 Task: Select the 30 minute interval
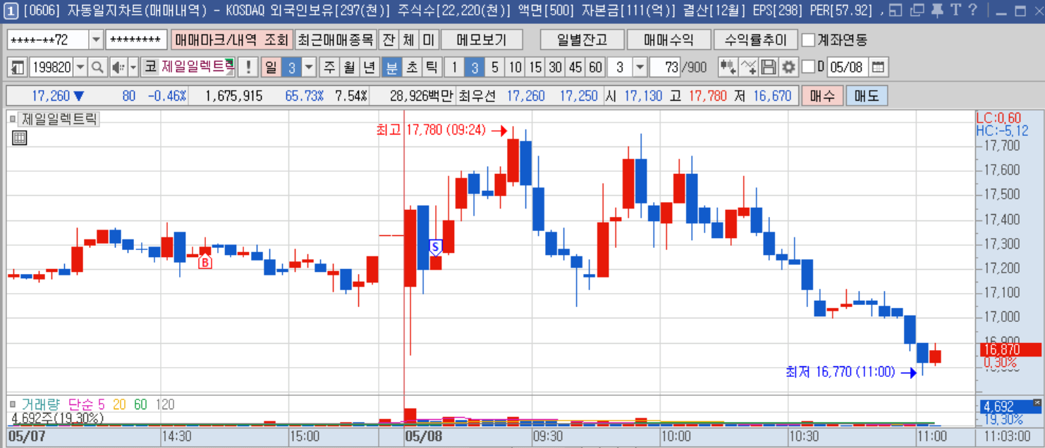click(x=556, y=68)
